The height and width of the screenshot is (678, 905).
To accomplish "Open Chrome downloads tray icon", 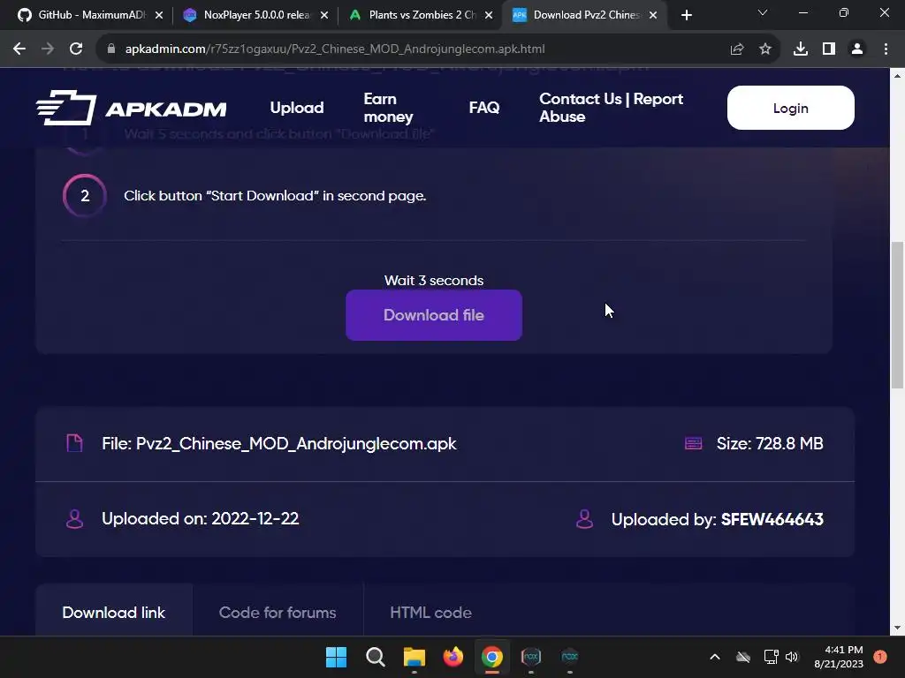I will (x=801, y=49).
